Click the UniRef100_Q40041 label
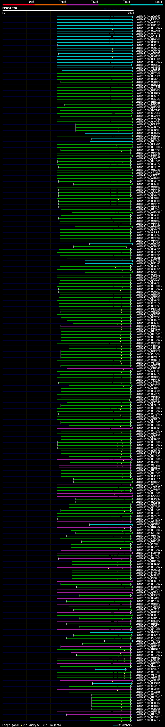 click(148, 119)
